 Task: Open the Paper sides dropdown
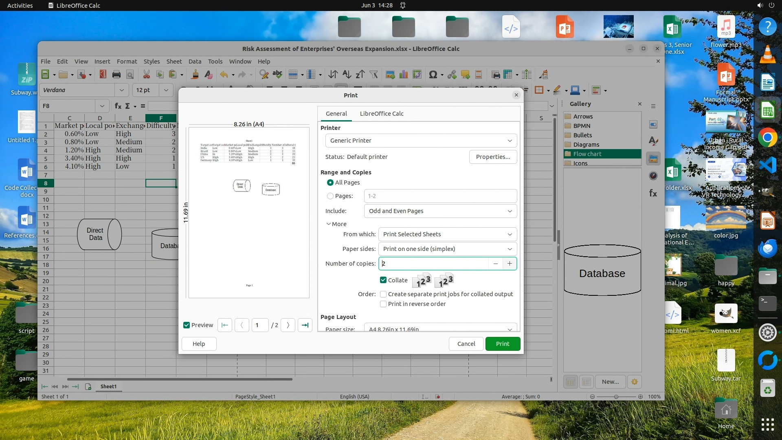point(447,249)
